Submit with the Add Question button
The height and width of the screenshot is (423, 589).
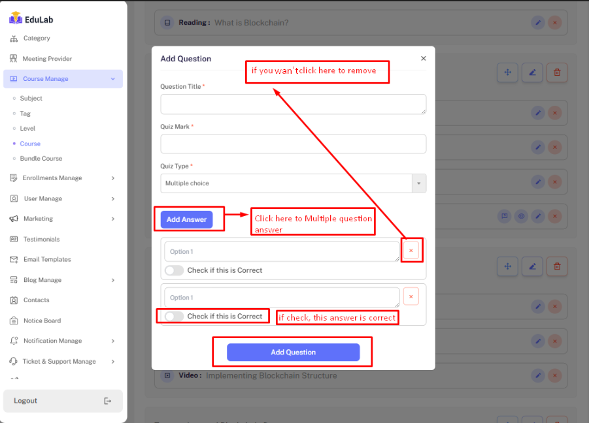[293, 352]
